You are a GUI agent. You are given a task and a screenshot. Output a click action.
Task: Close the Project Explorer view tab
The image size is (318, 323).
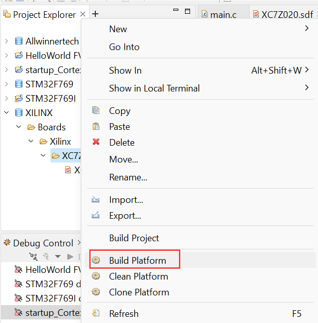point(83,14)
